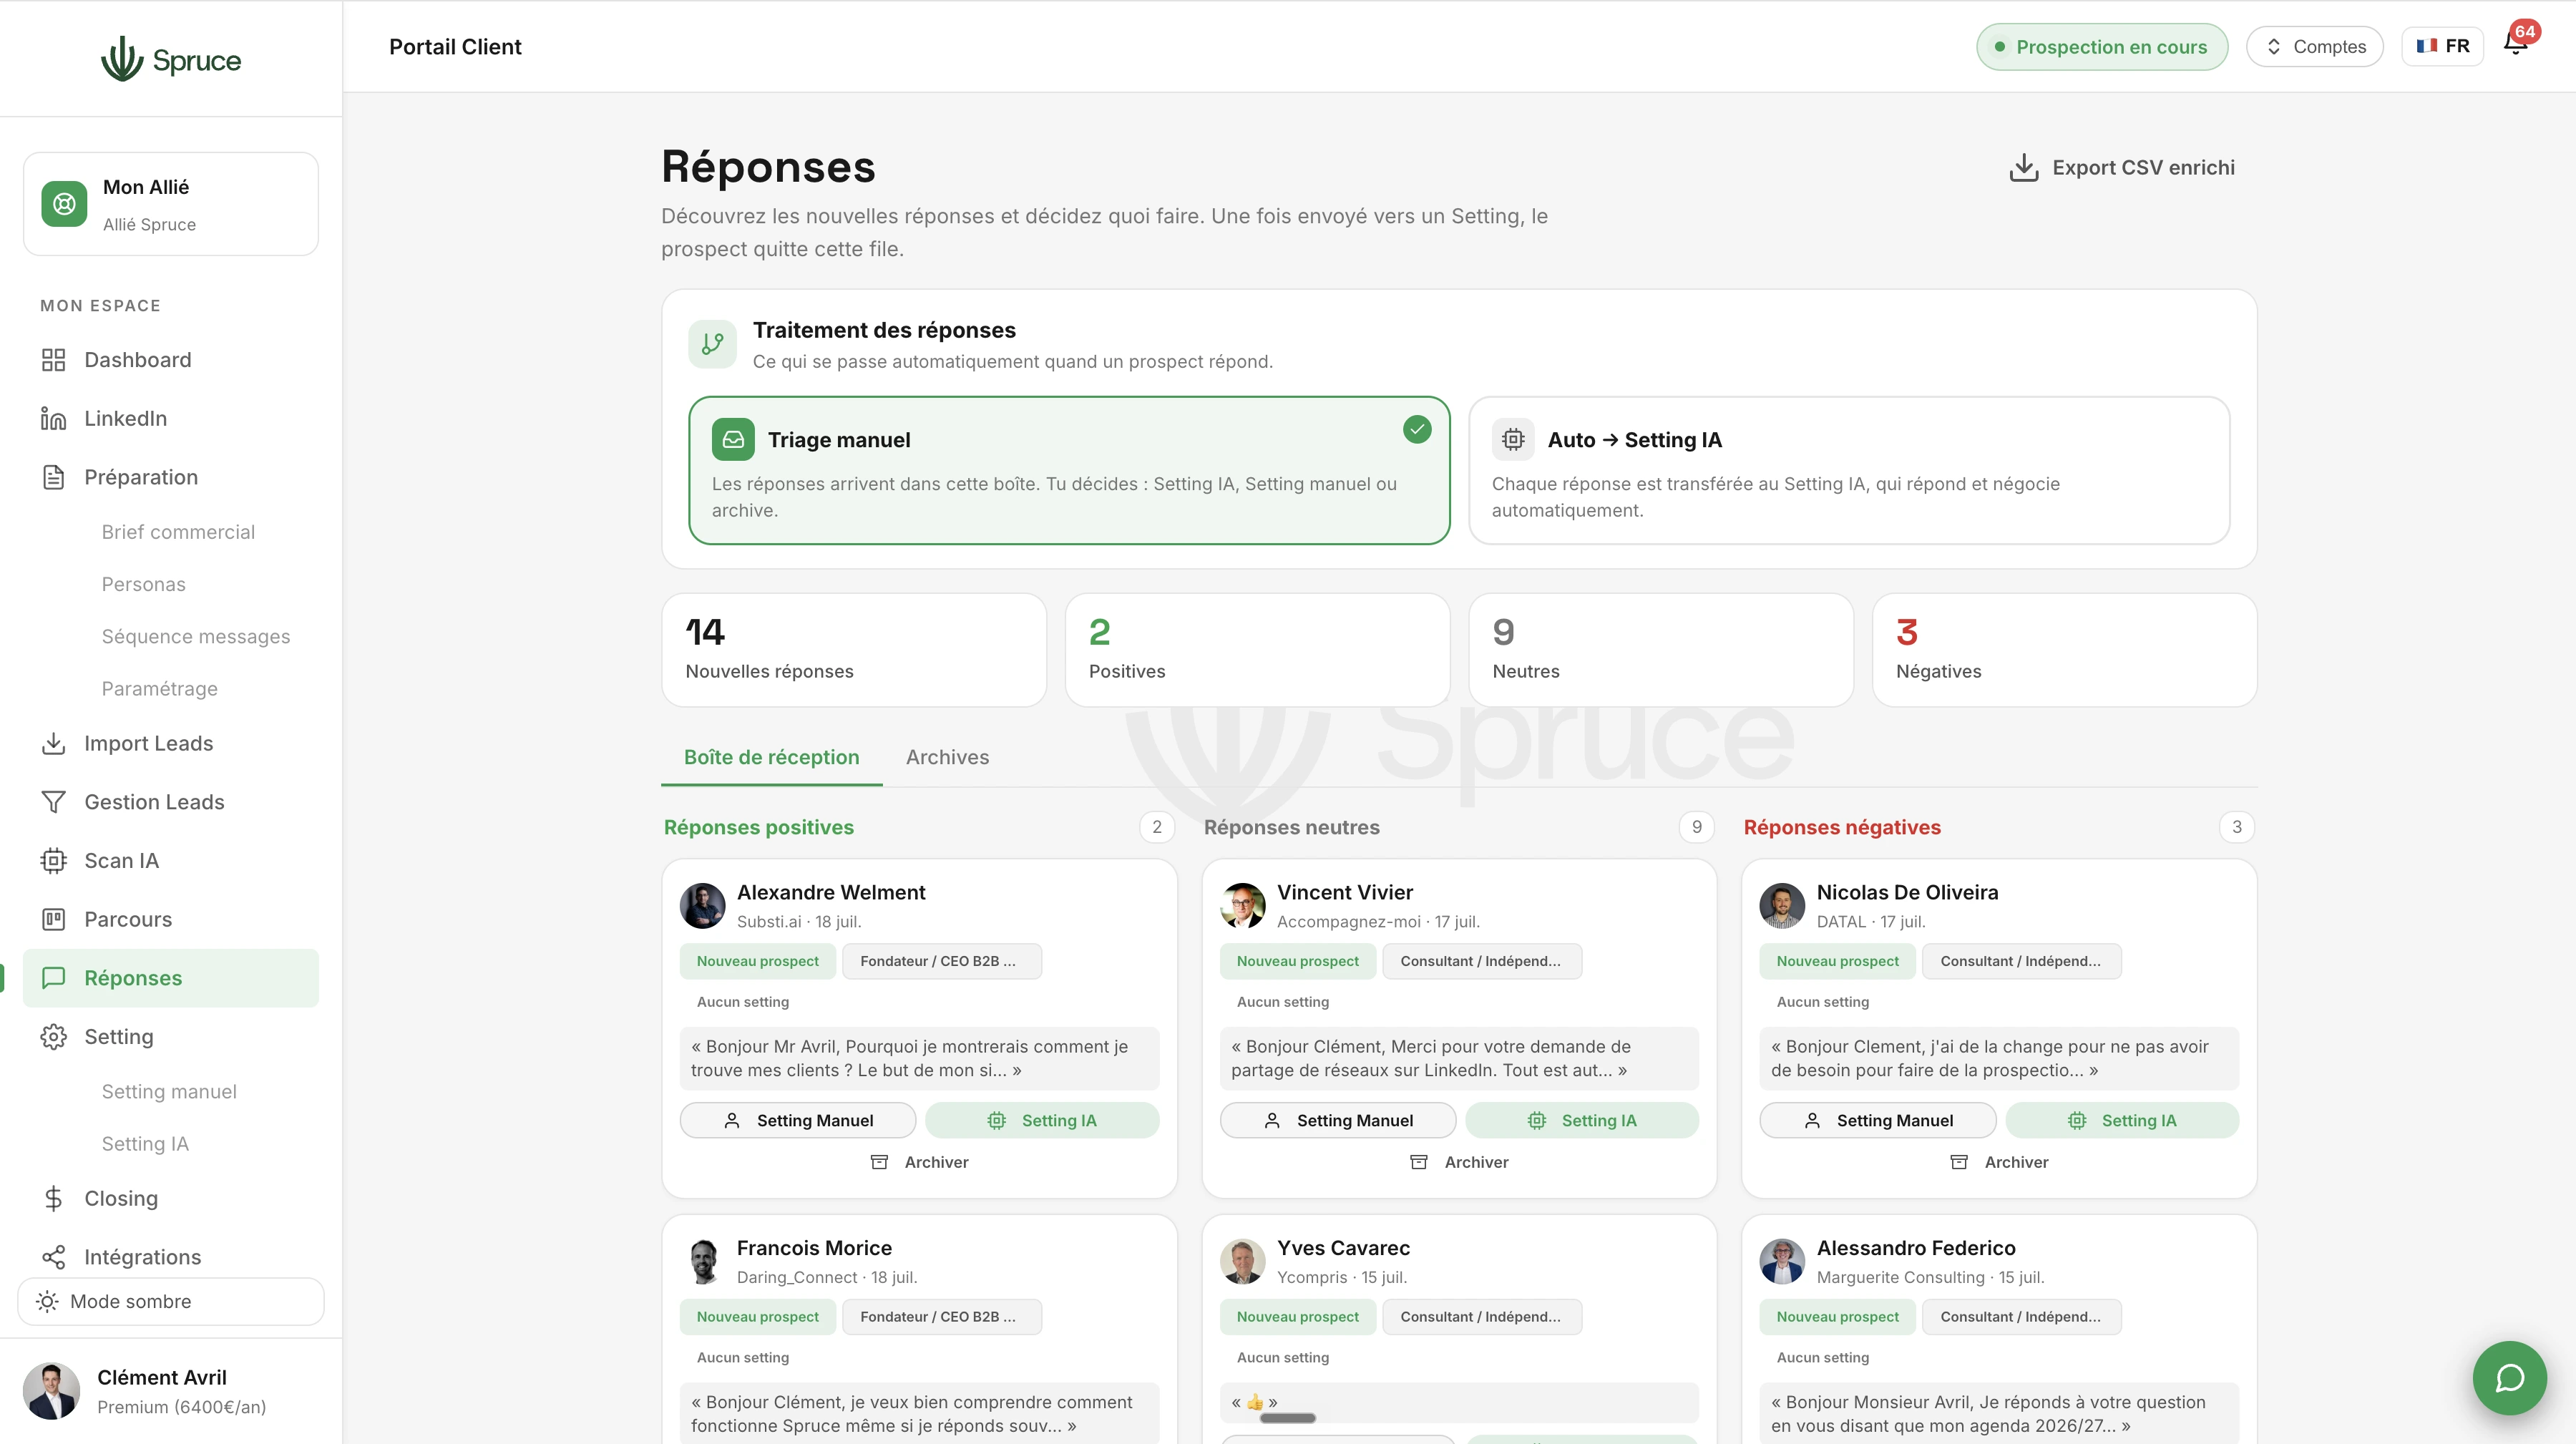
Task: Click archive icon on Alexandre Welment card
Action: 879,1162
